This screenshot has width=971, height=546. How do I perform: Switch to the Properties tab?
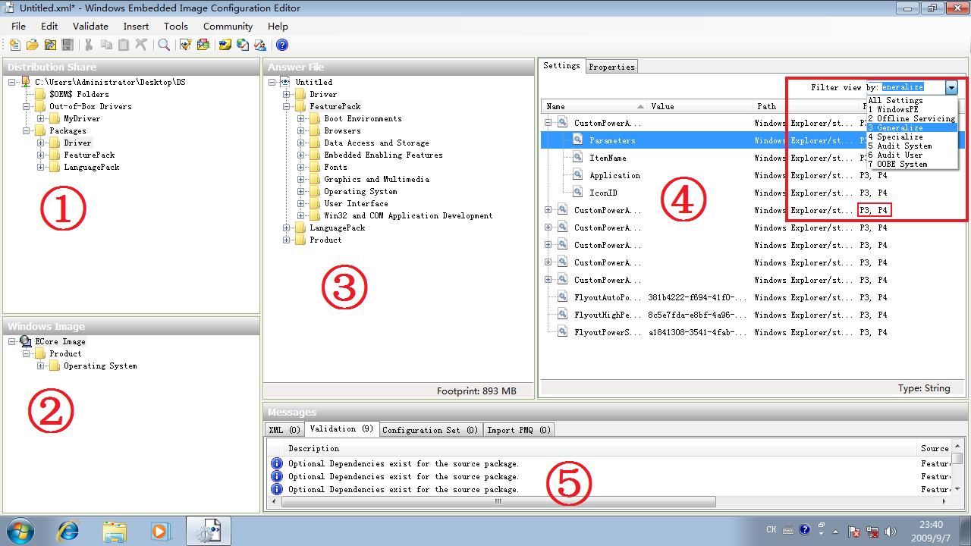[x=611, y=67]
